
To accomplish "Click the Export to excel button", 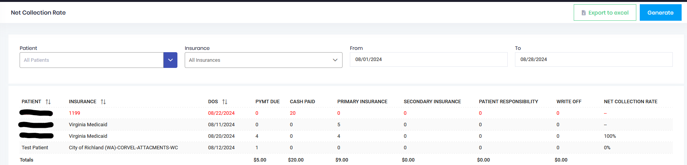I will 605,13.
